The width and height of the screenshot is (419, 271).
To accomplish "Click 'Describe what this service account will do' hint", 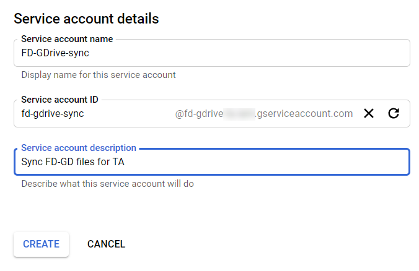I will coord(107,184).
